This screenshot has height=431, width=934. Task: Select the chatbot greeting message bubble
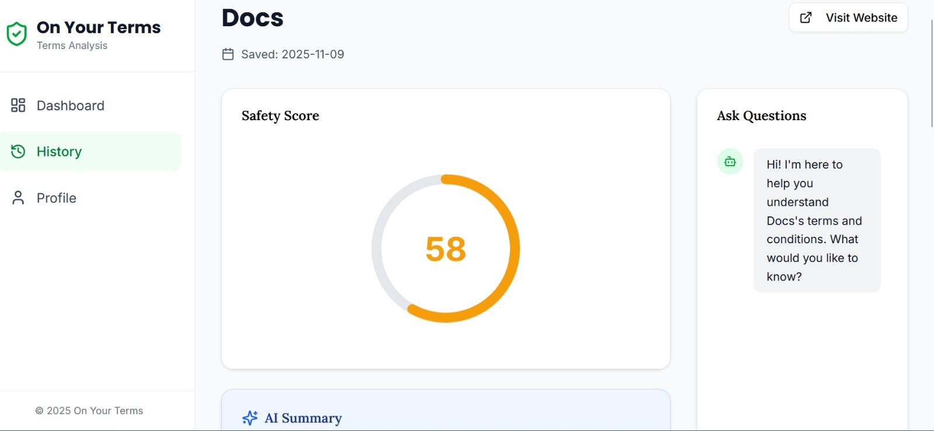pos(816,220)
